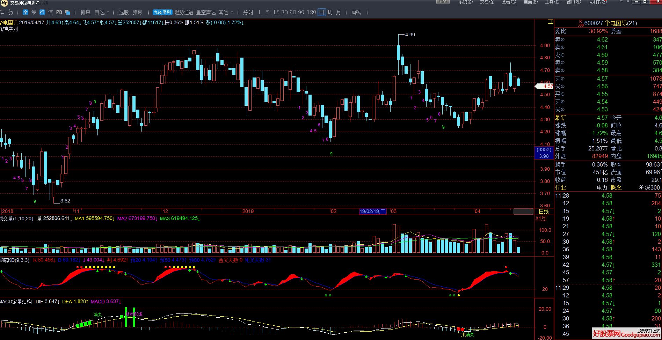Click the 概念 label in info panel

616,188
